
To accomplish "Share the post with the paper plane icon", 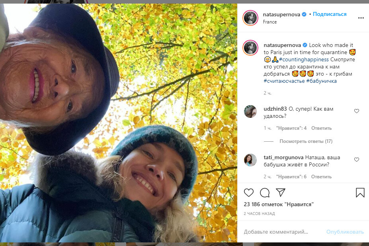I will pyautogui.click(x=280, y=193).
